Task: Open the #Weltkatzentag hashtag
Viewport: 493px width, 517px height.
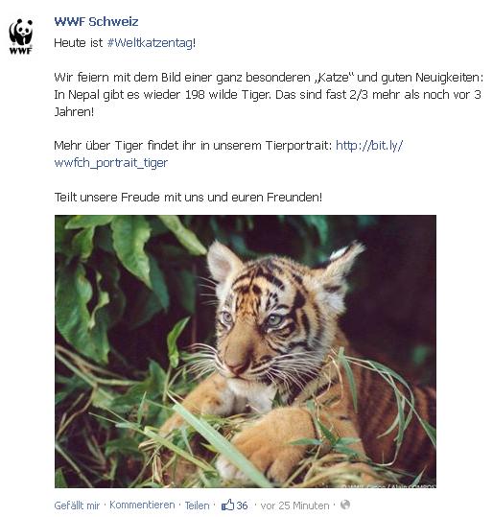Action: [150, 43]
